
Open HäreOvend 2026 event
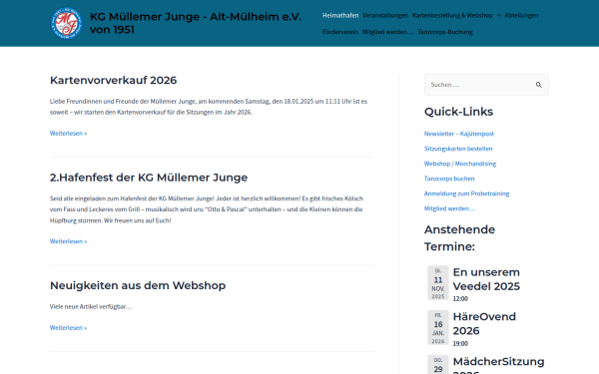(484, 323)
